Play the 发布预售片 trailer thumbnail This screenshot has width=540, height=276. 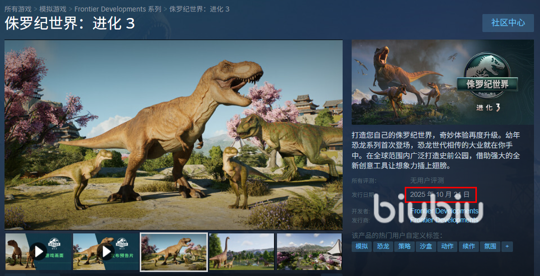[106, 251]
